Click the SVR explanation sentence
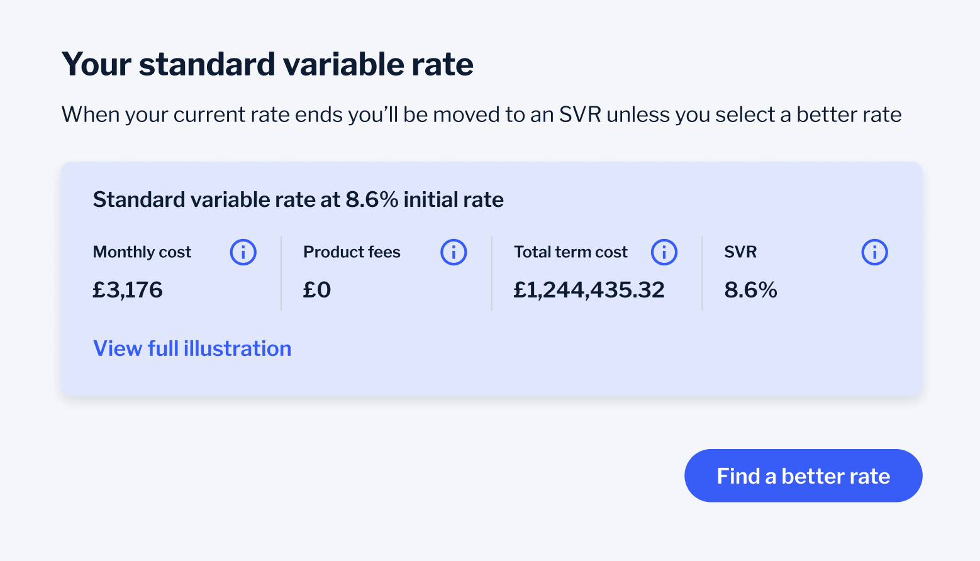 pos(481,114)
